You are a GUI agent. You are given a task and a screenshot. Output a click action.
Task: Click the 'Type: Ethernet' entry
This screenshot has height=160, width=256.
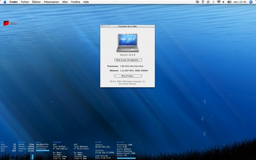click(81, 147)
